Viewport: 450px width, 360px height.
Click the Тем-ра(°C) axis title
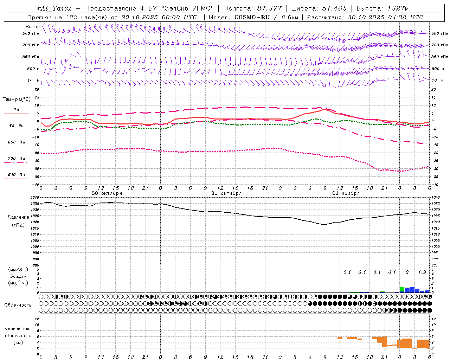17,99
